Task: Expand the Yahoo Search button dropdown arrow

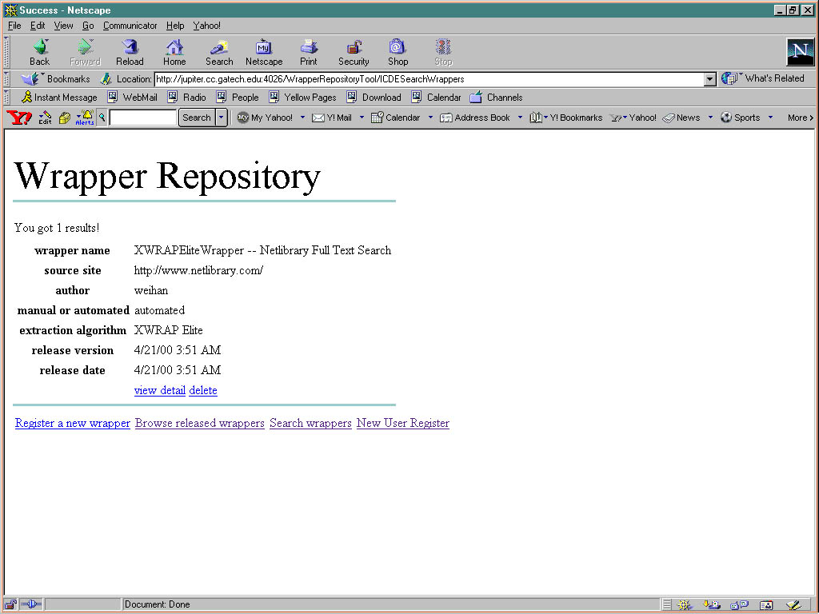Action: [222, 118]
